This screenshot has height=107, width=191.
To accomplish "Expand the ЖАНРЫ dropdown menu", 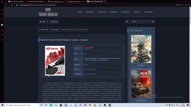I will [137, 12].
